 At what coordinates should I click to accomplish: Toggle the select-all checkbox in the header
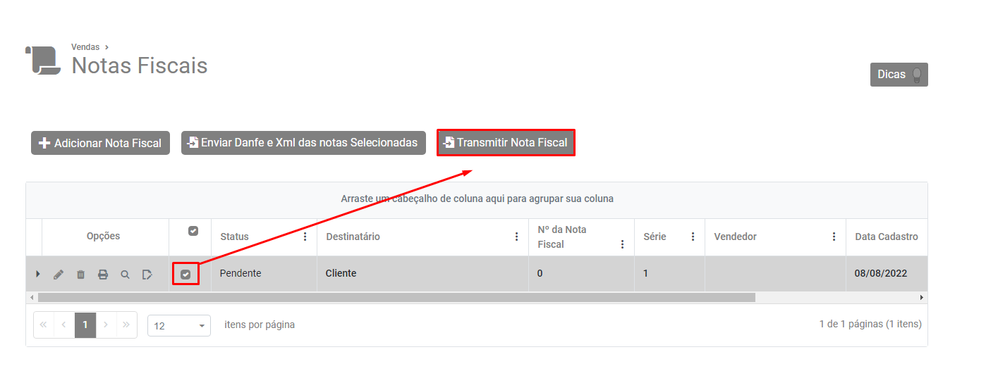(193, 231)
